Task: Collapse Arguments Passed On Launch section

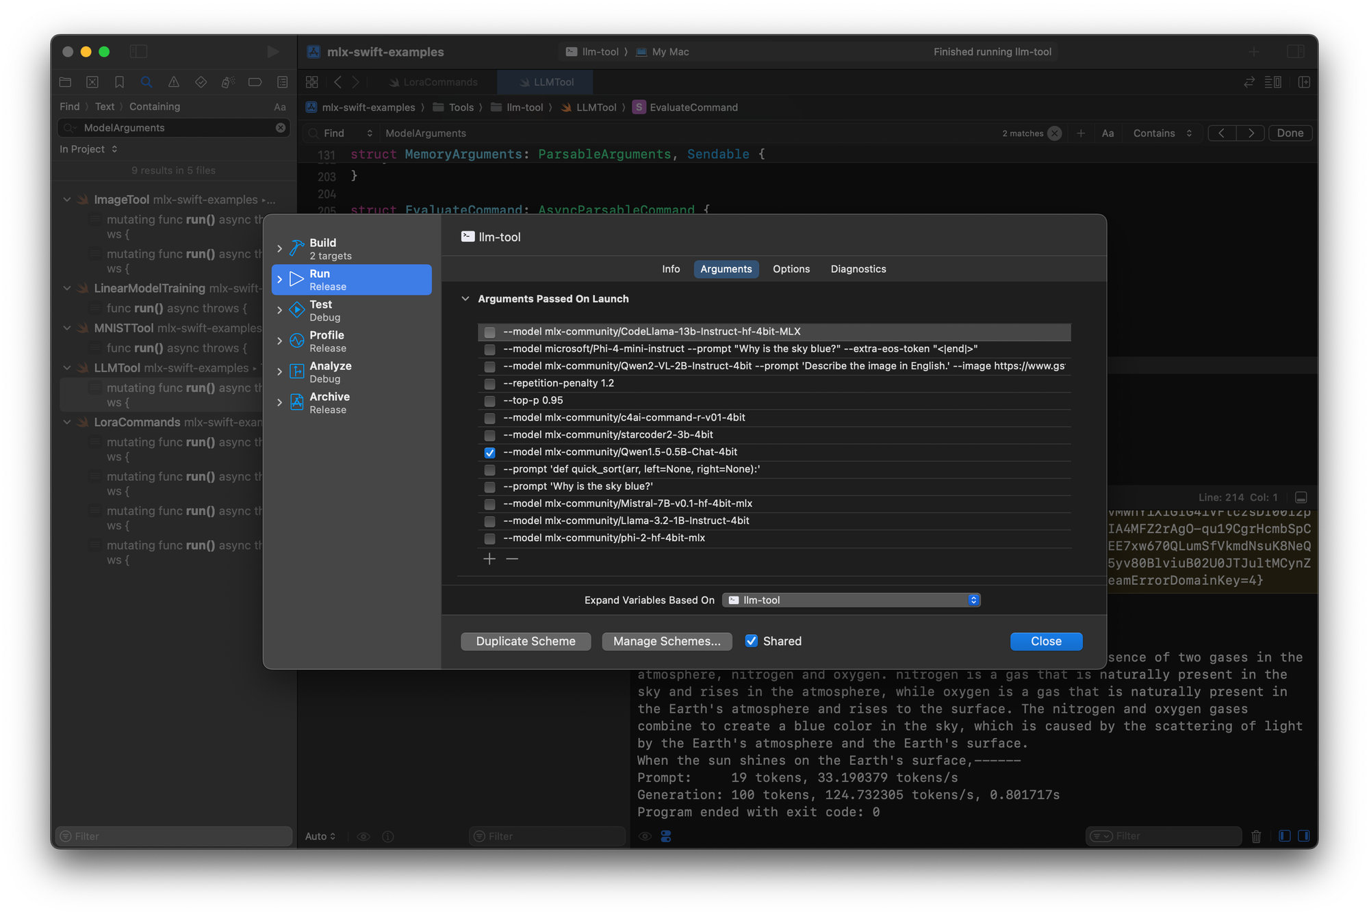Action: 465,299
